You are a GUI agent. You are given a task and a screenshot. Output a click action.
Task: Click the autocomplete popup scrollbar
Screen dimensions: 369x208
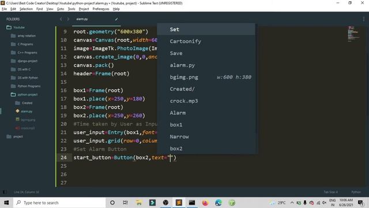point(256,78)
